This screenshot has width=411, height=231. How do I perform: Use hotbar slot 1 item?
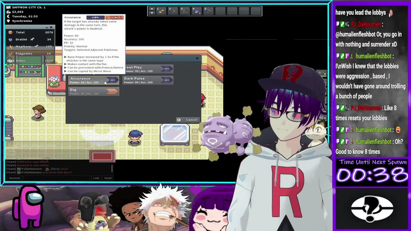[x=162, y=11]
